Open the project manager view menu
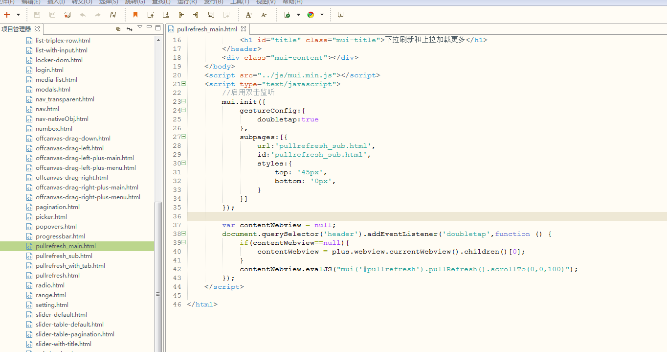Screen dimensions: 667x352 (140, 27)
